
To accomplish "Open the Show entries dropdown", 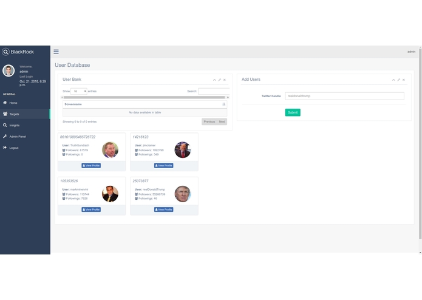I will [x=79, y=92].
